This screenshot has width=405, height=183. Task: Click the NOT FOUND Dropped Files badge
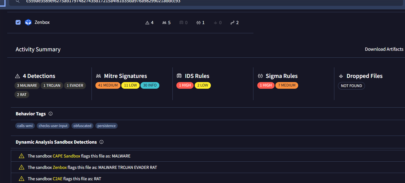[x=351, y=86]
